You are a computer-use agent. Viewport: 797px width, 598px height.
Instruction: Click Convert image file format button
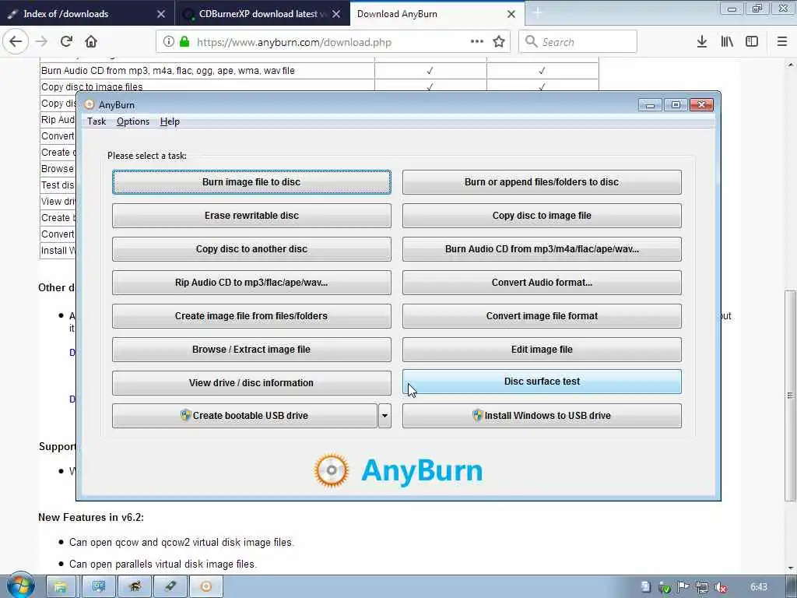[x=542, y=316]
